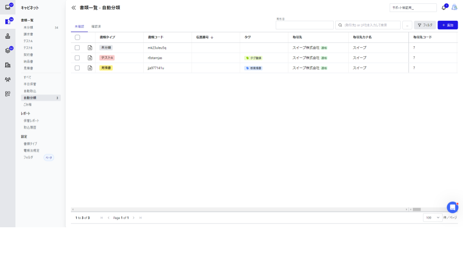Switch to the 確認済 tab
The height and width of the screenshot is (260, 463).
point(96,26)
